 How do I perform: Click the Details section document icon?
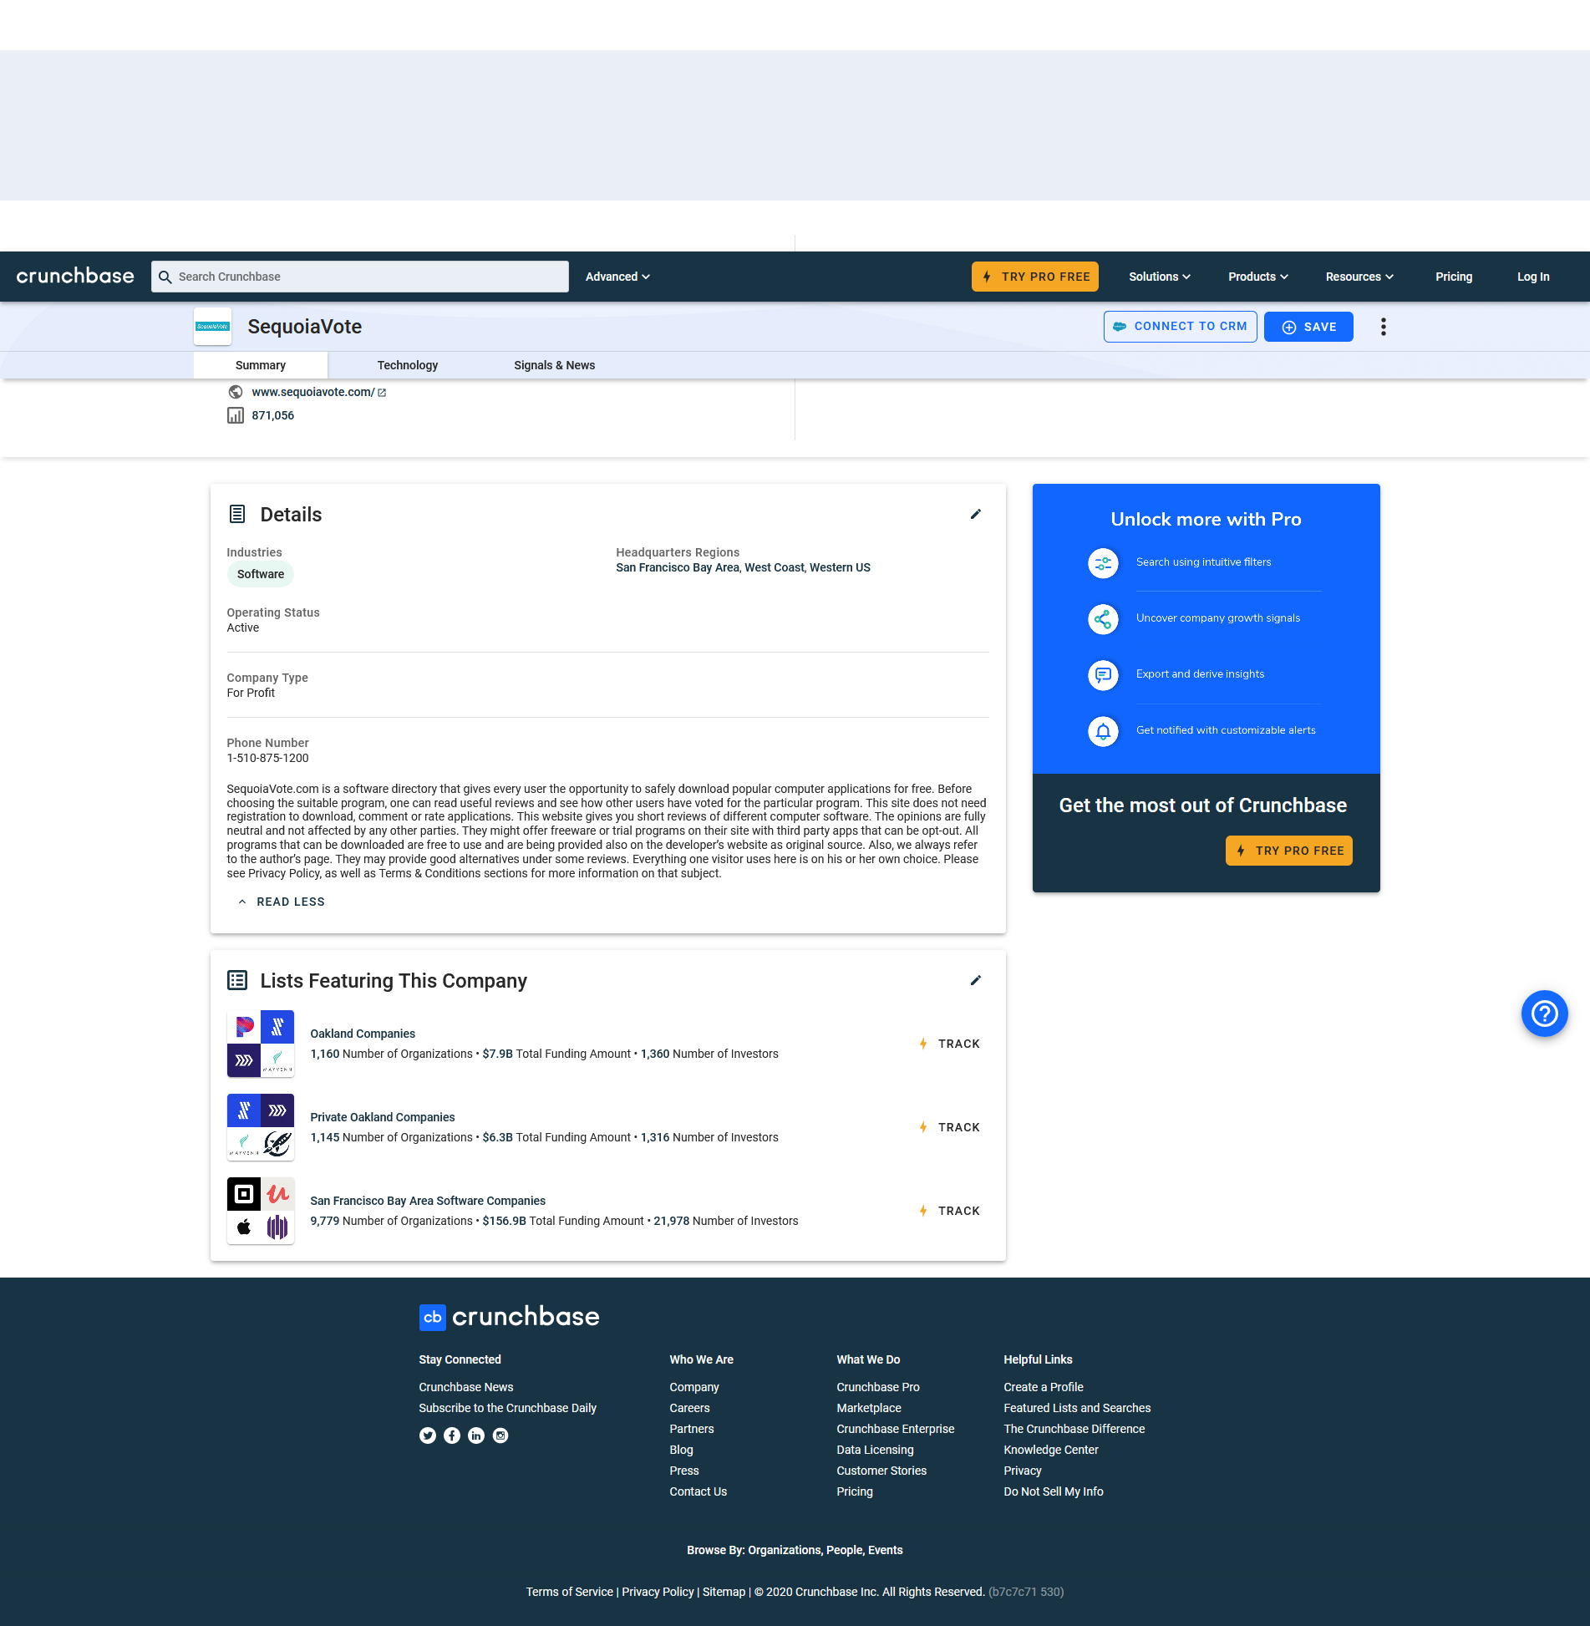pyautogui.click(x=237, y=514)
